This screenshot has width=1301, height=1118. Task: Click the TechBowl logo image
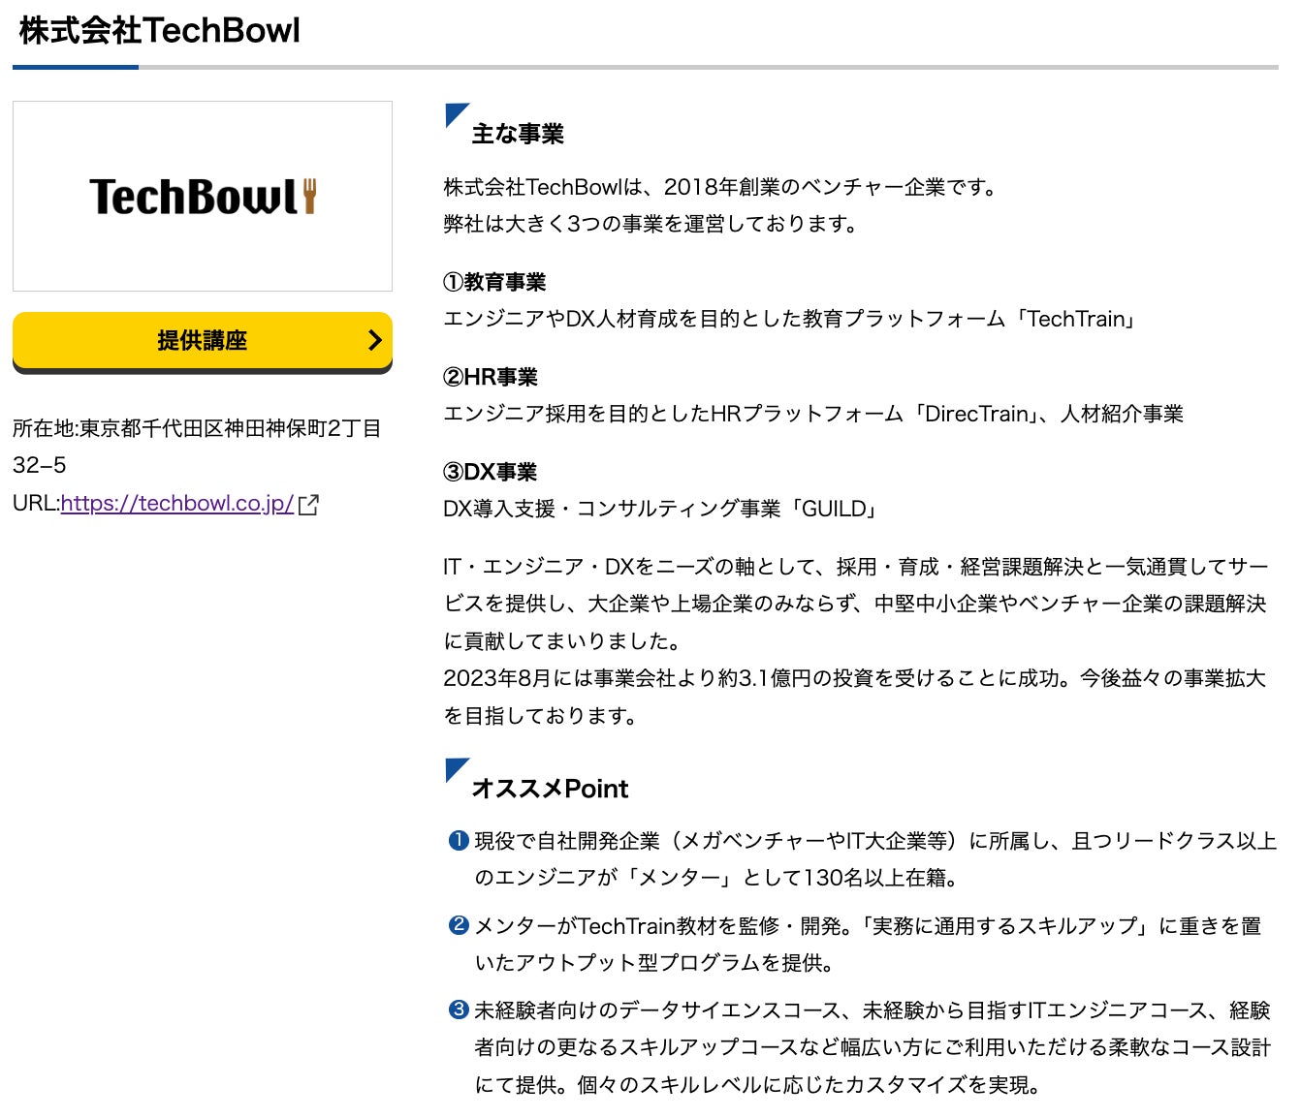pyautogui.click(x=203, y=196)
